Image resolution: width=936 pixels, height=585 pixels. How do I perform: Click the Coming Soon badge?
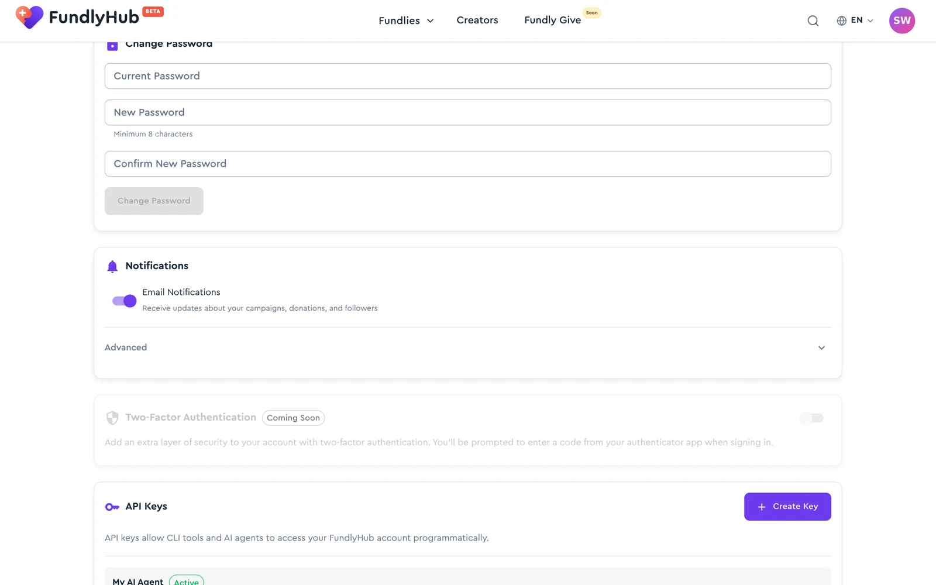(x=293, y=418)
